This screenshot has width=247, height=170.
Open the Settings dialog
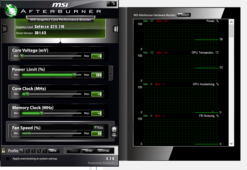pos(104,151)
